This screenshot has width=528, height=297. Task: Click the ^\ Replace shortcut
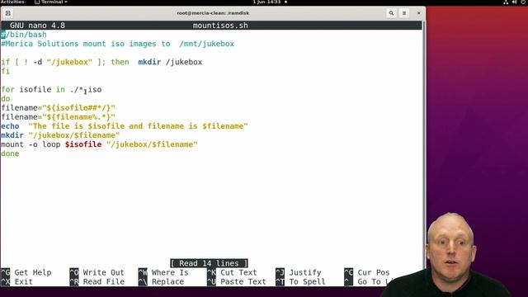tap(161, 281)
